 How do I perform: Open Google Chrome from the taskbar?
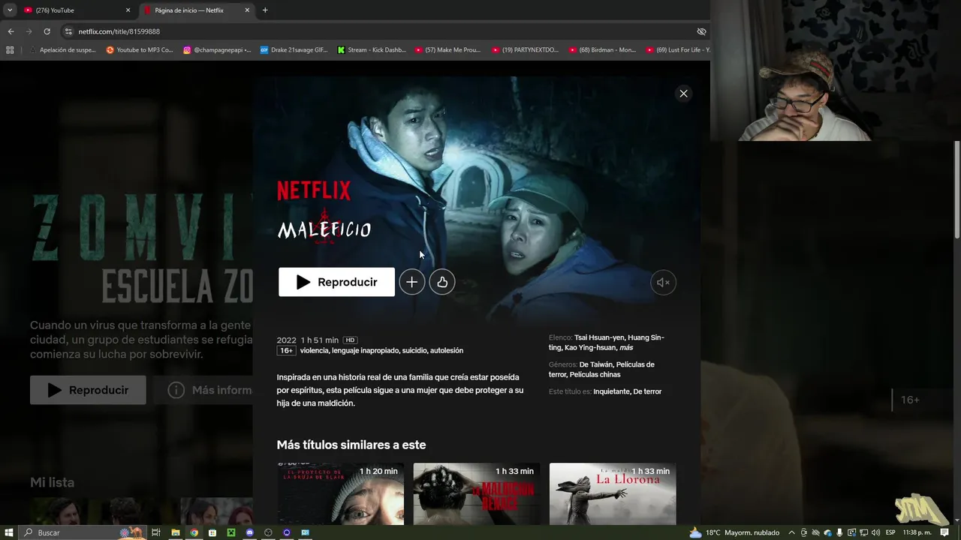[194, 532]
